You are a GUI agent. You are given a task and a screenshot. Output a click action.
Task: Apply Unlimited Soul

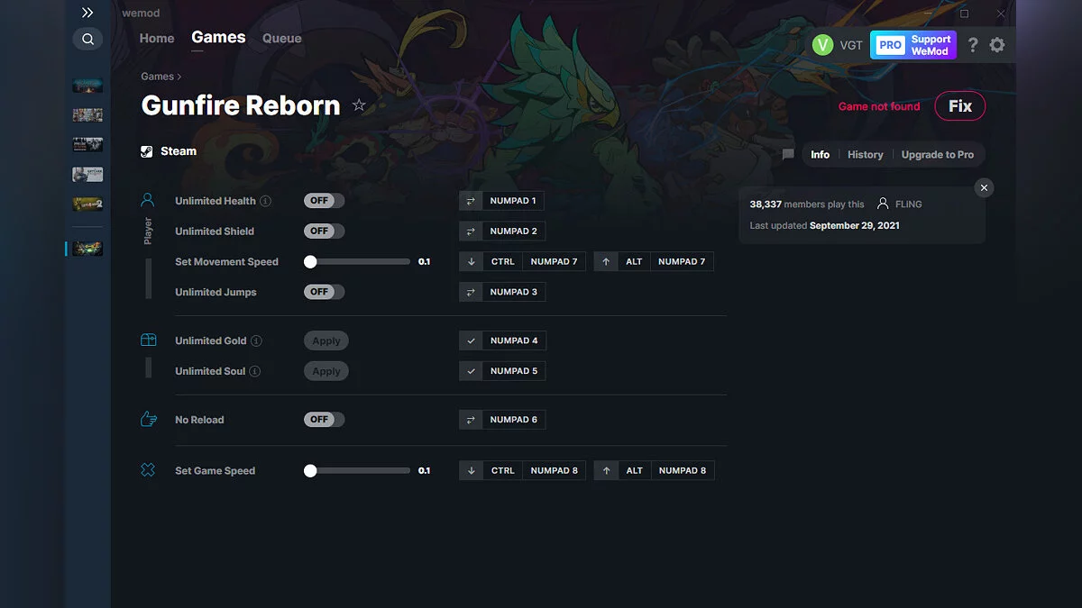326,371
